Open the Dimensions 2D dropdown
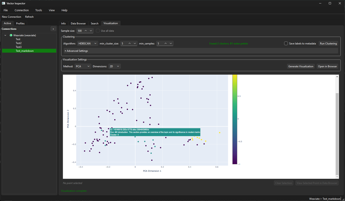345x201 pixels. (114, 66)
